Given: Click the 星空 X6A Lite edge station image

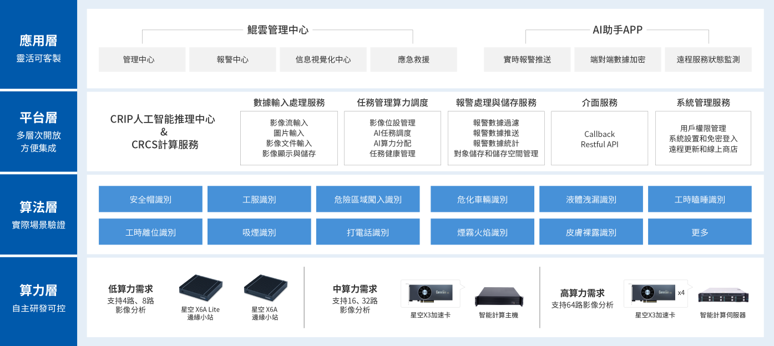Looking at the screenshot, I should 200,287.
